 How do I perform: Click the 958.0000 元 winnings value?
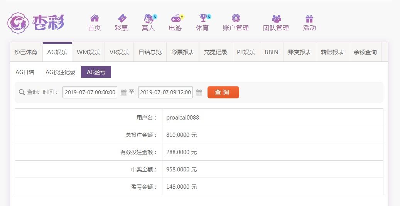(181, 169)
